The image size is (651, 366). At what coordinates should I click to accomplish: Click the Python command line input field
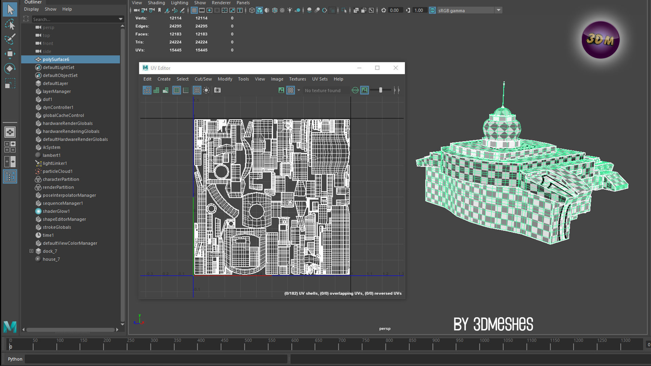[x=156, y=359]
